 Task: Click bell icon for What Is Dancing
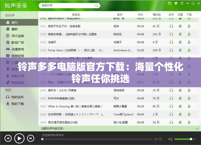click(x=180, y=106)
